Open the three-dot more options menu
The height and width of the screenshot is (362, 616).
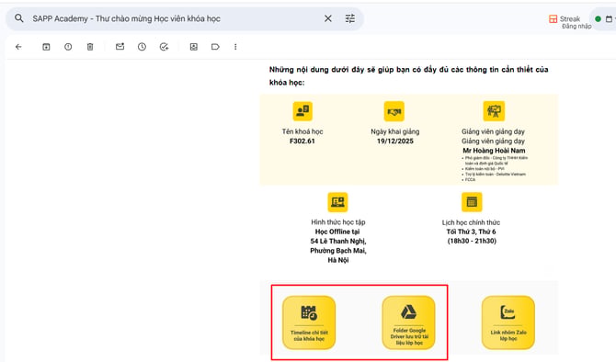click(235, 47)
